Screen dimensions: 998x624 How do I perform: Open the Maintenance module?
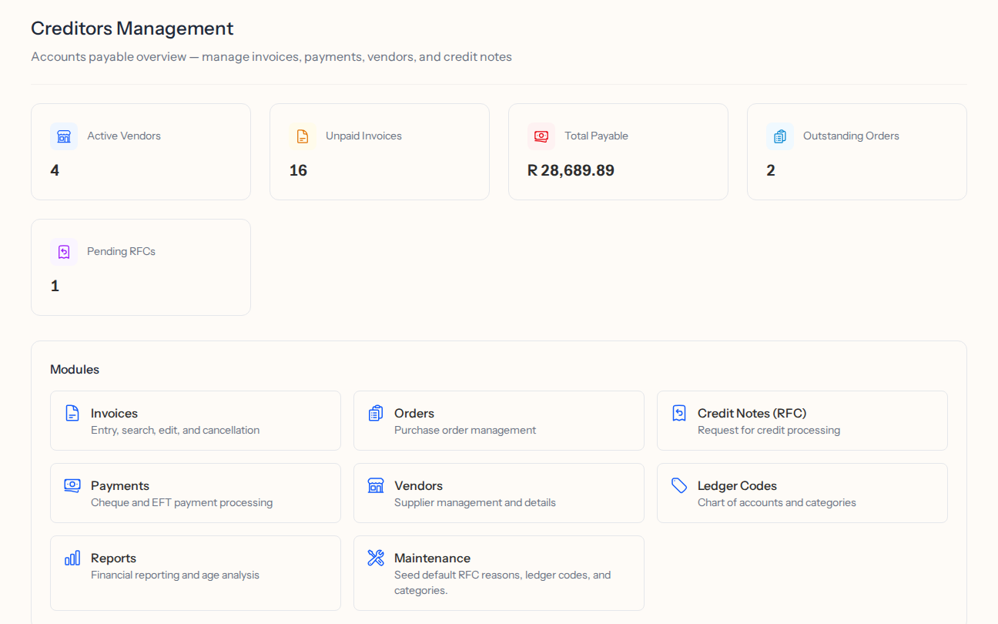point(499,573)
